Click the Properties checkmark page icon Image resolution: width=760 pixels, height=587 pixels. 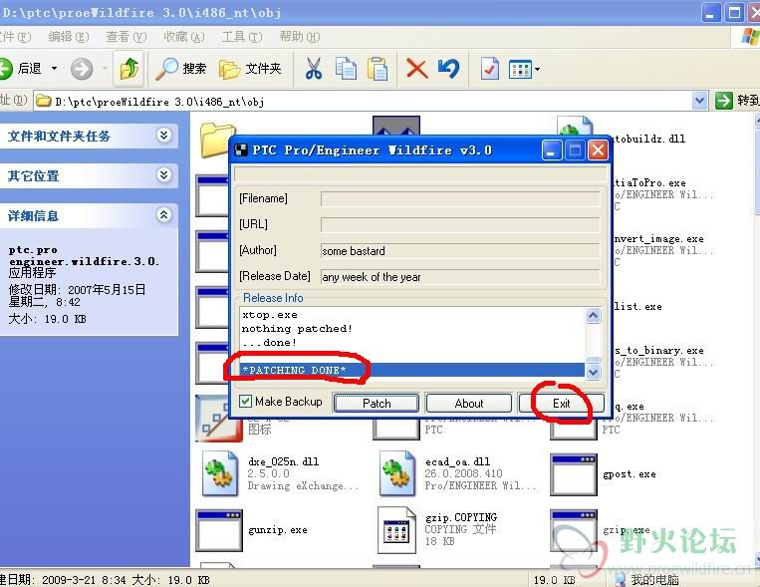(489, 69)
